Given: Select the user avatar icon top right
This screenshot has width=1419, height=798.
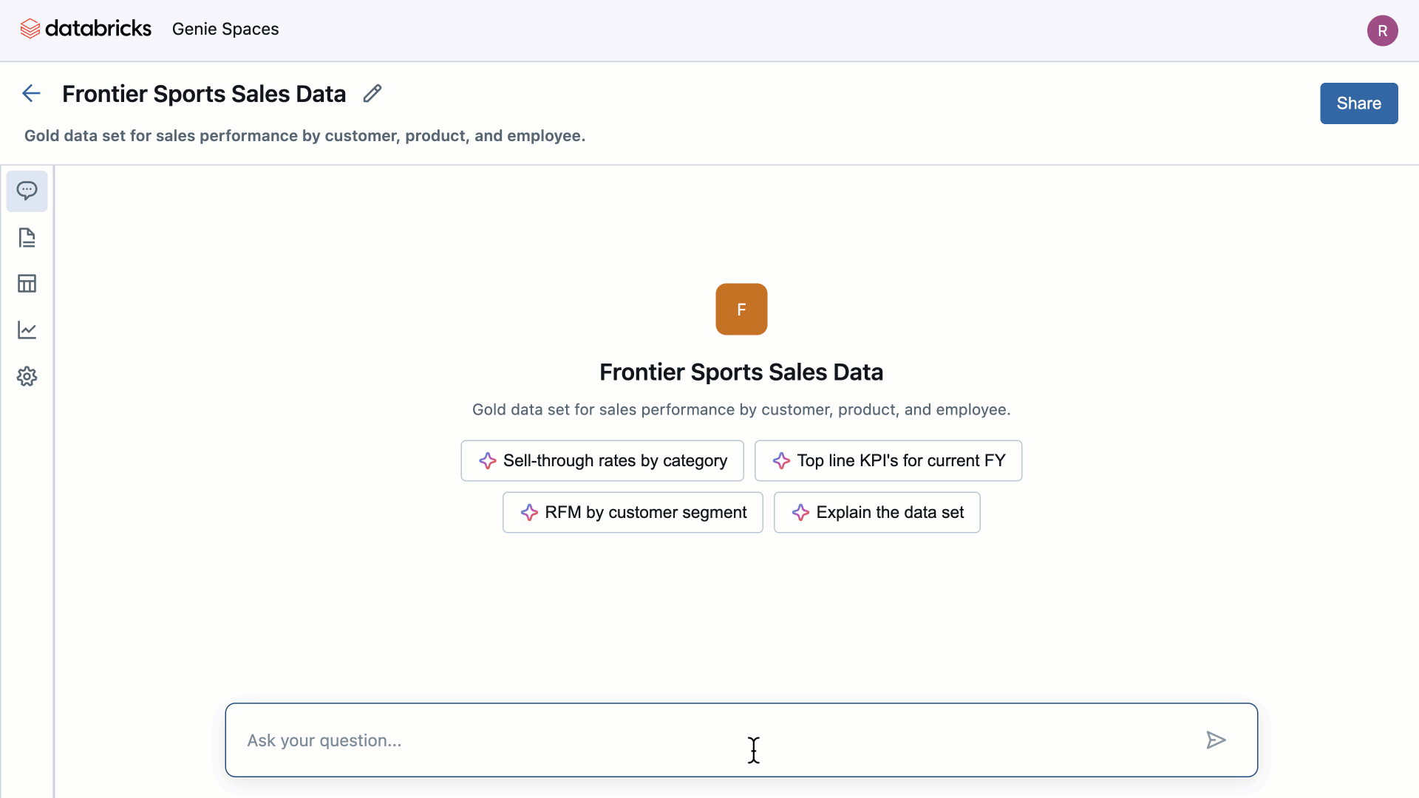Looking at the screenshot, I should 1382,30.
